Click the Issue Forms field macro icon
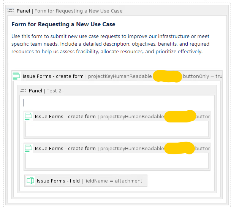 point(30,181)
